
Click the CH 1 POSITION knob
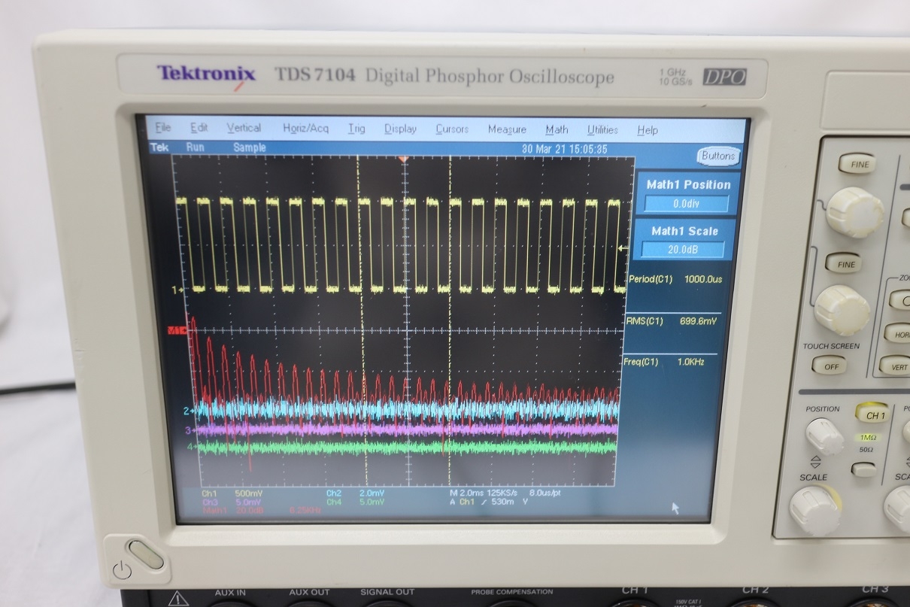[824, 436]
